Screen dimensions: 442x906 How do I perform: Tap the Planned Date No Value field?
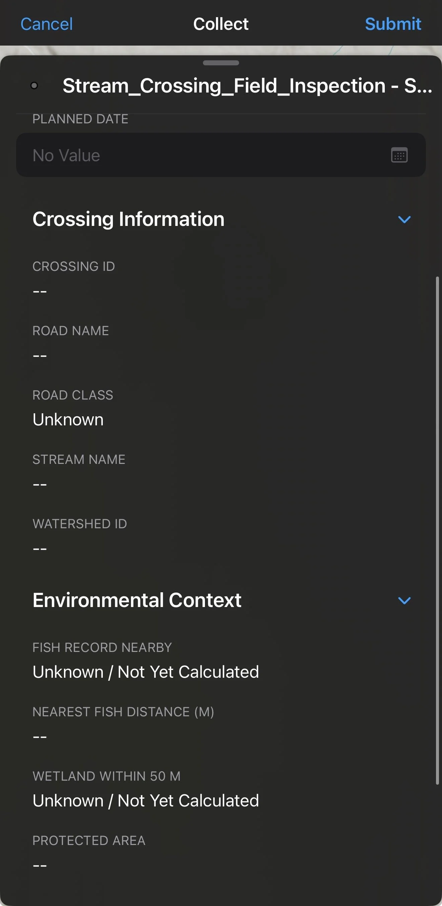pos(221,155)
